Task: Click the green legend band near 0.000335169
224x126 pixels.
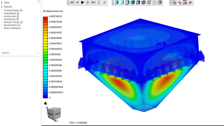Action: (x=45, y=59)
